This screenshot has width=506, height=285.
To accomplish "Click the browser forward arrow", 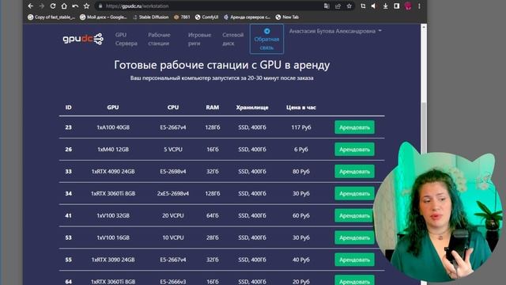I will [42, 6].
